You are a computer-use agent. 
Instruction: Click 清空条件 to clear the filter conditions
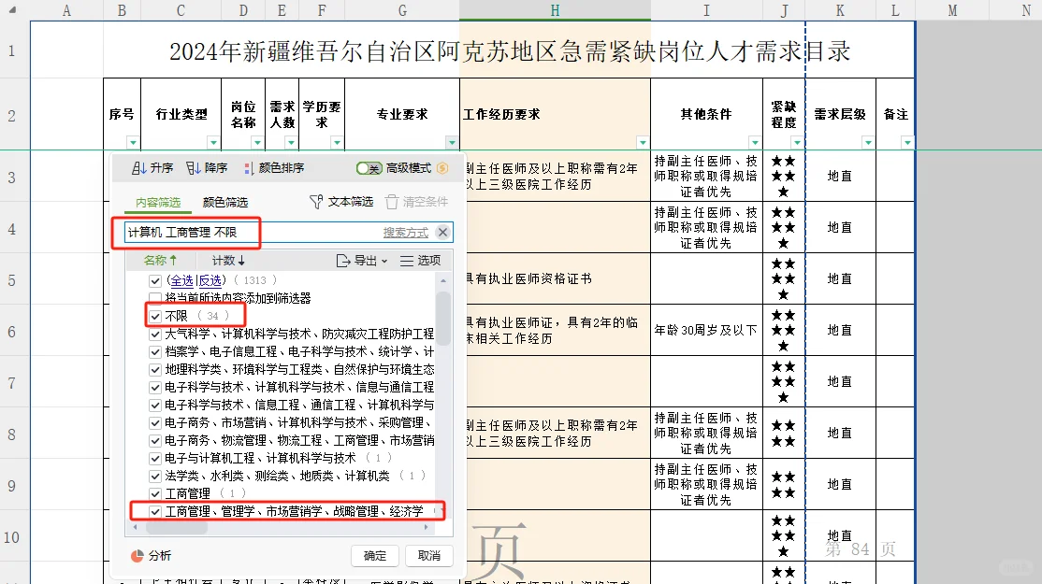tap(416, 201)
